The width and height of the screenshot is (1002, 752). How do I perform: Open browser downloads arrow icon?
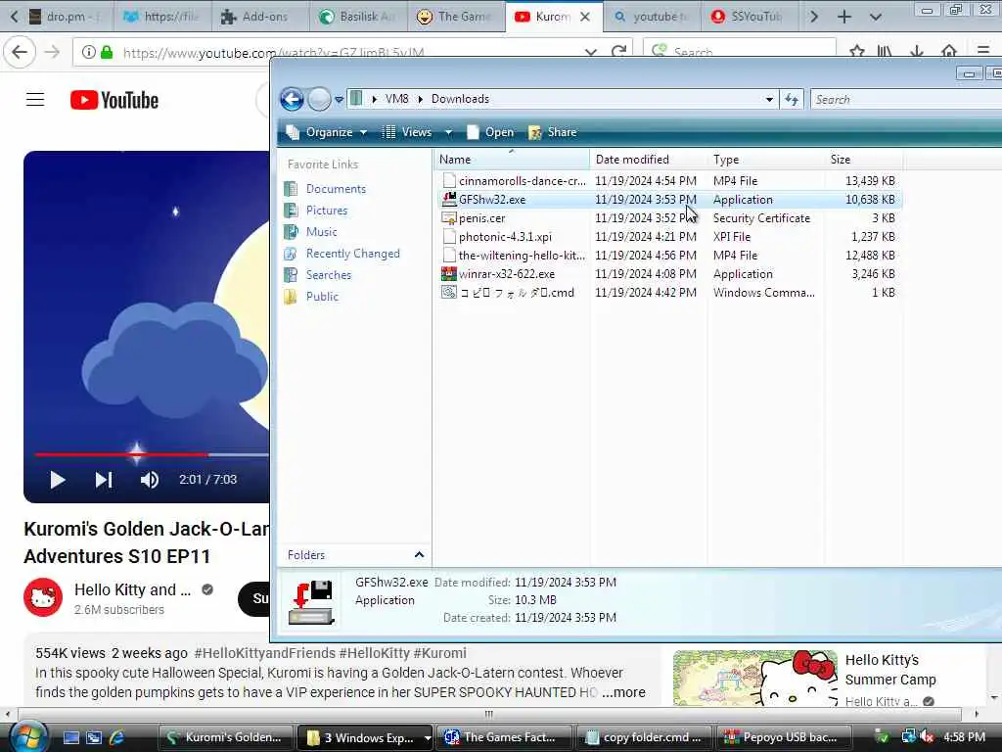(917, 52)
